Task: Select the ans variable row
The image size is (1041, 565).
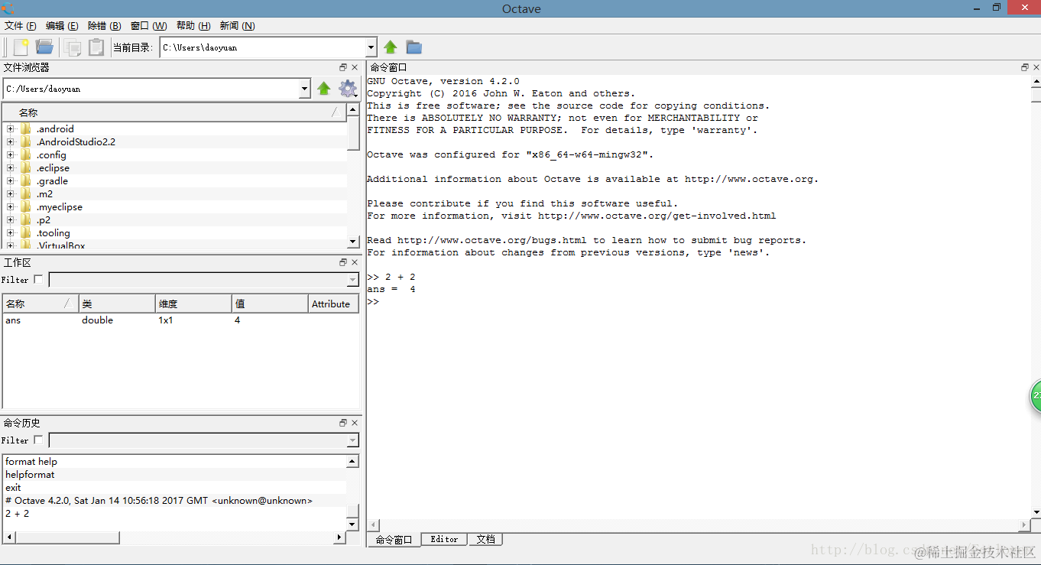Action: coord(180,320)
